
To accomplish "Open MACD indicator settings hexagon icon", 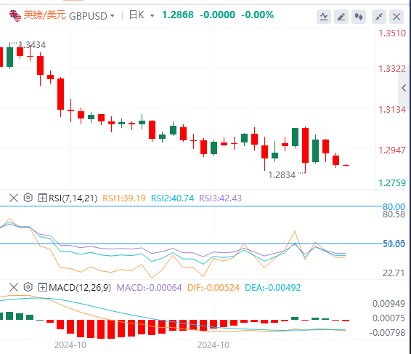I will (28, 287).
